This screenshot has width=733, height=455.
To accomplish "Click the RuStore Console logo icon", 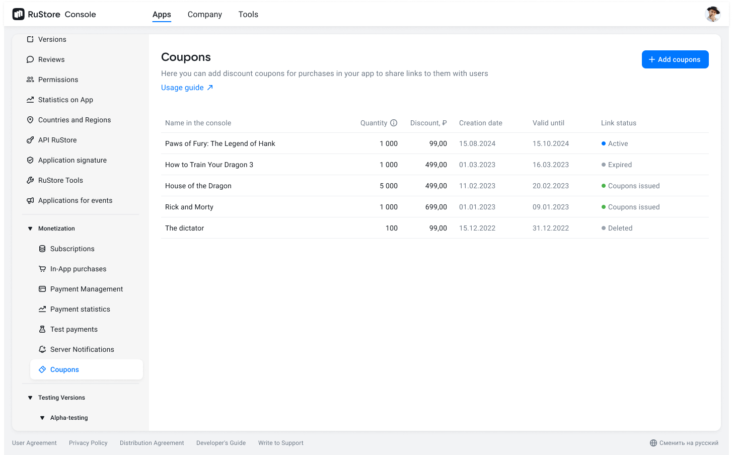I will click(19, 14).
